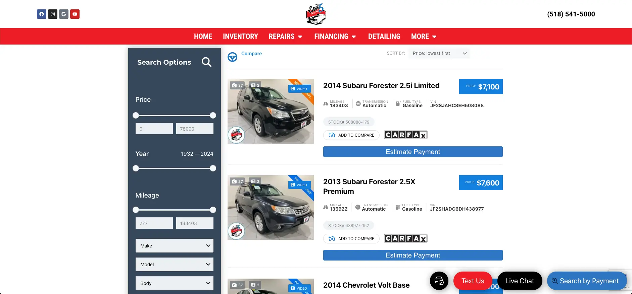Expand the More menu

tap(424, 36)
